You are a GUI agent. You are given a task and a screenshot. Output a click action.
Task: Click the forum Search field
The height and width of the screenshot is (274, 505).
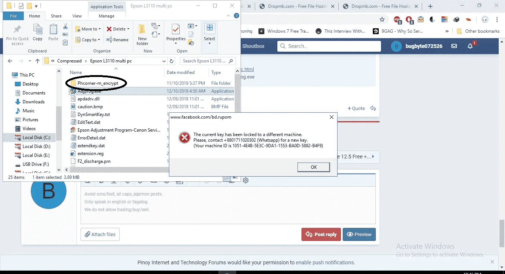click(x=329, y=46)
